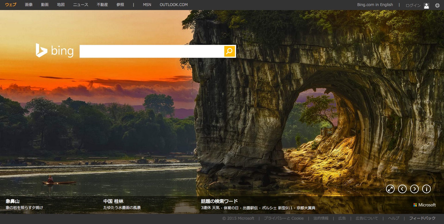This screenshot has height=224, width=444.
Task: Show the previous background image
Action: pyautogui.click(x=402, y=189)
